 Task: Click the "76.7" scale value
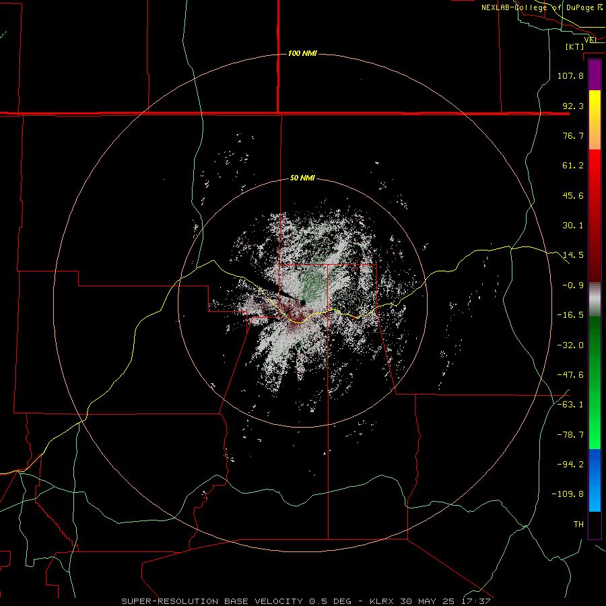pos(573,135)
